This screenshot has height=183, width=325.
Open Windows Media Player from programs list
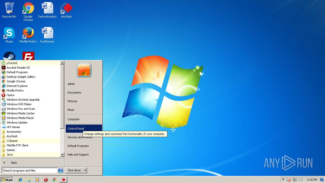tap(30, 118)
